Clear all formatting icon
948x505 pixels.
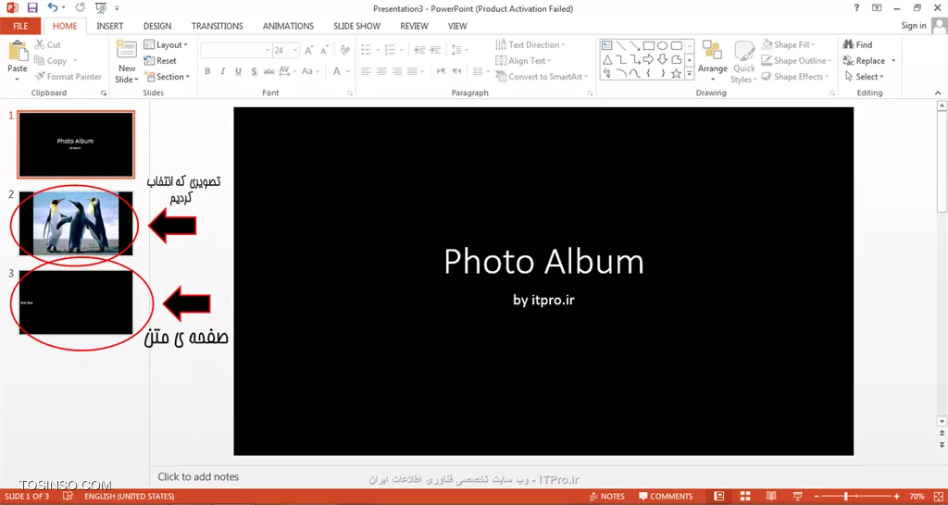pos(345,50)
